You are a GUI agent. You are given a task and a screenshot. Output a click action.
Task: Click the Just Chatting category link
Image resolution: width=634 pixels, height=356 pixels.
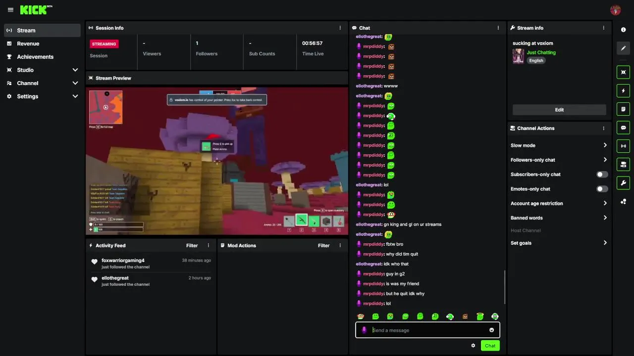[541, 52]
